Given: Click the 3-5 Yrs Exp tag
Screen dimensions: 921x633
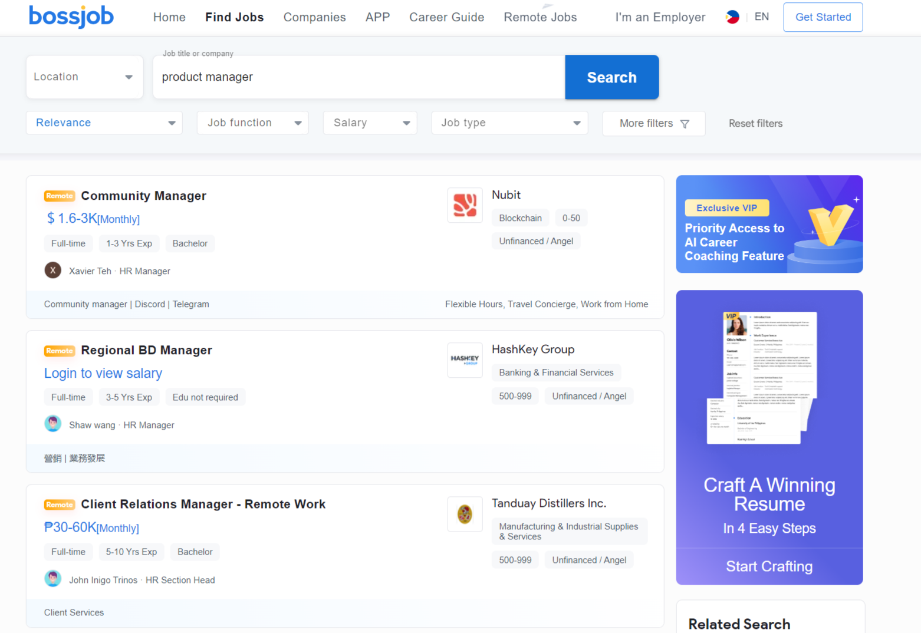Looking at the screenshot, I should tap(129, 397).
